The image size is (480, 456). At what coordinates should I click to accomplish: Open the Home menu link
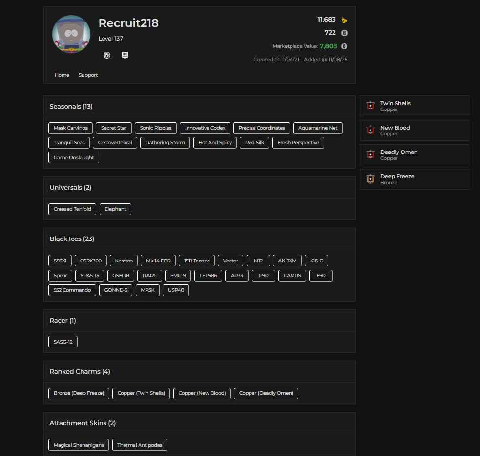[62, 75]
